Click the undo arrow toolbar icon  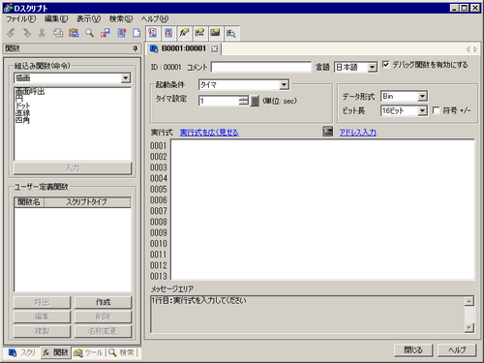point(12,33)
